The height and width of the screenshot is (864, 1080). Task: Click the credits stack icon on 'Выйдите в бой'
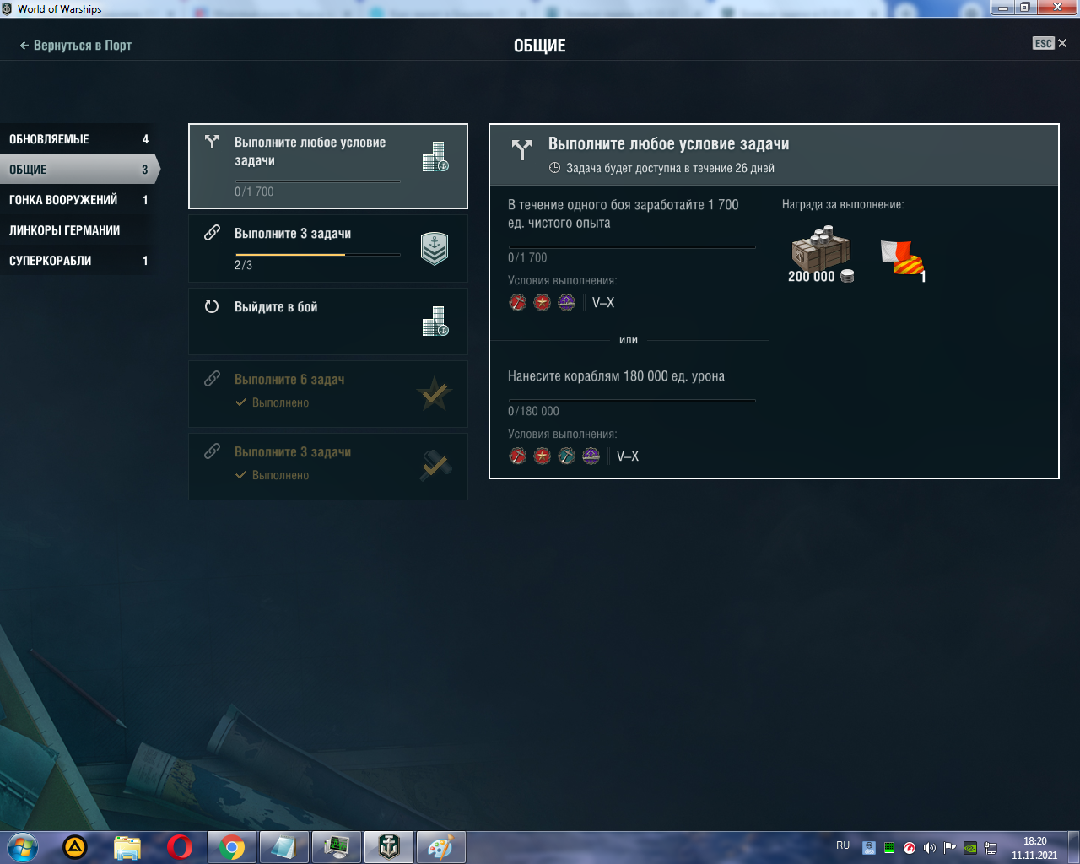[435, 321]
